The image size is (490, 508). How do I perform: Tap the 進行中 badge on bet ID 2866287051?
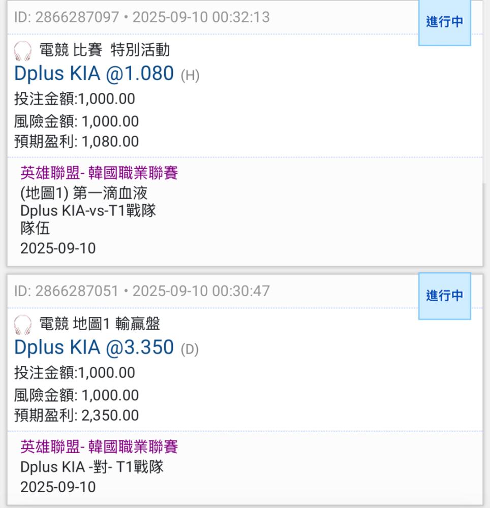tap(444, 296)
